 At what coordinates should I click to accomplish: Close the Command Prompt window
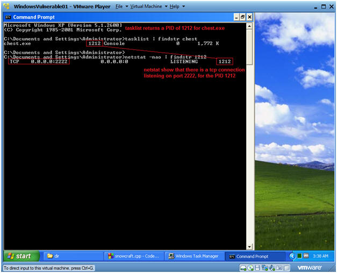pyautogui.click(x=249, y=17)
